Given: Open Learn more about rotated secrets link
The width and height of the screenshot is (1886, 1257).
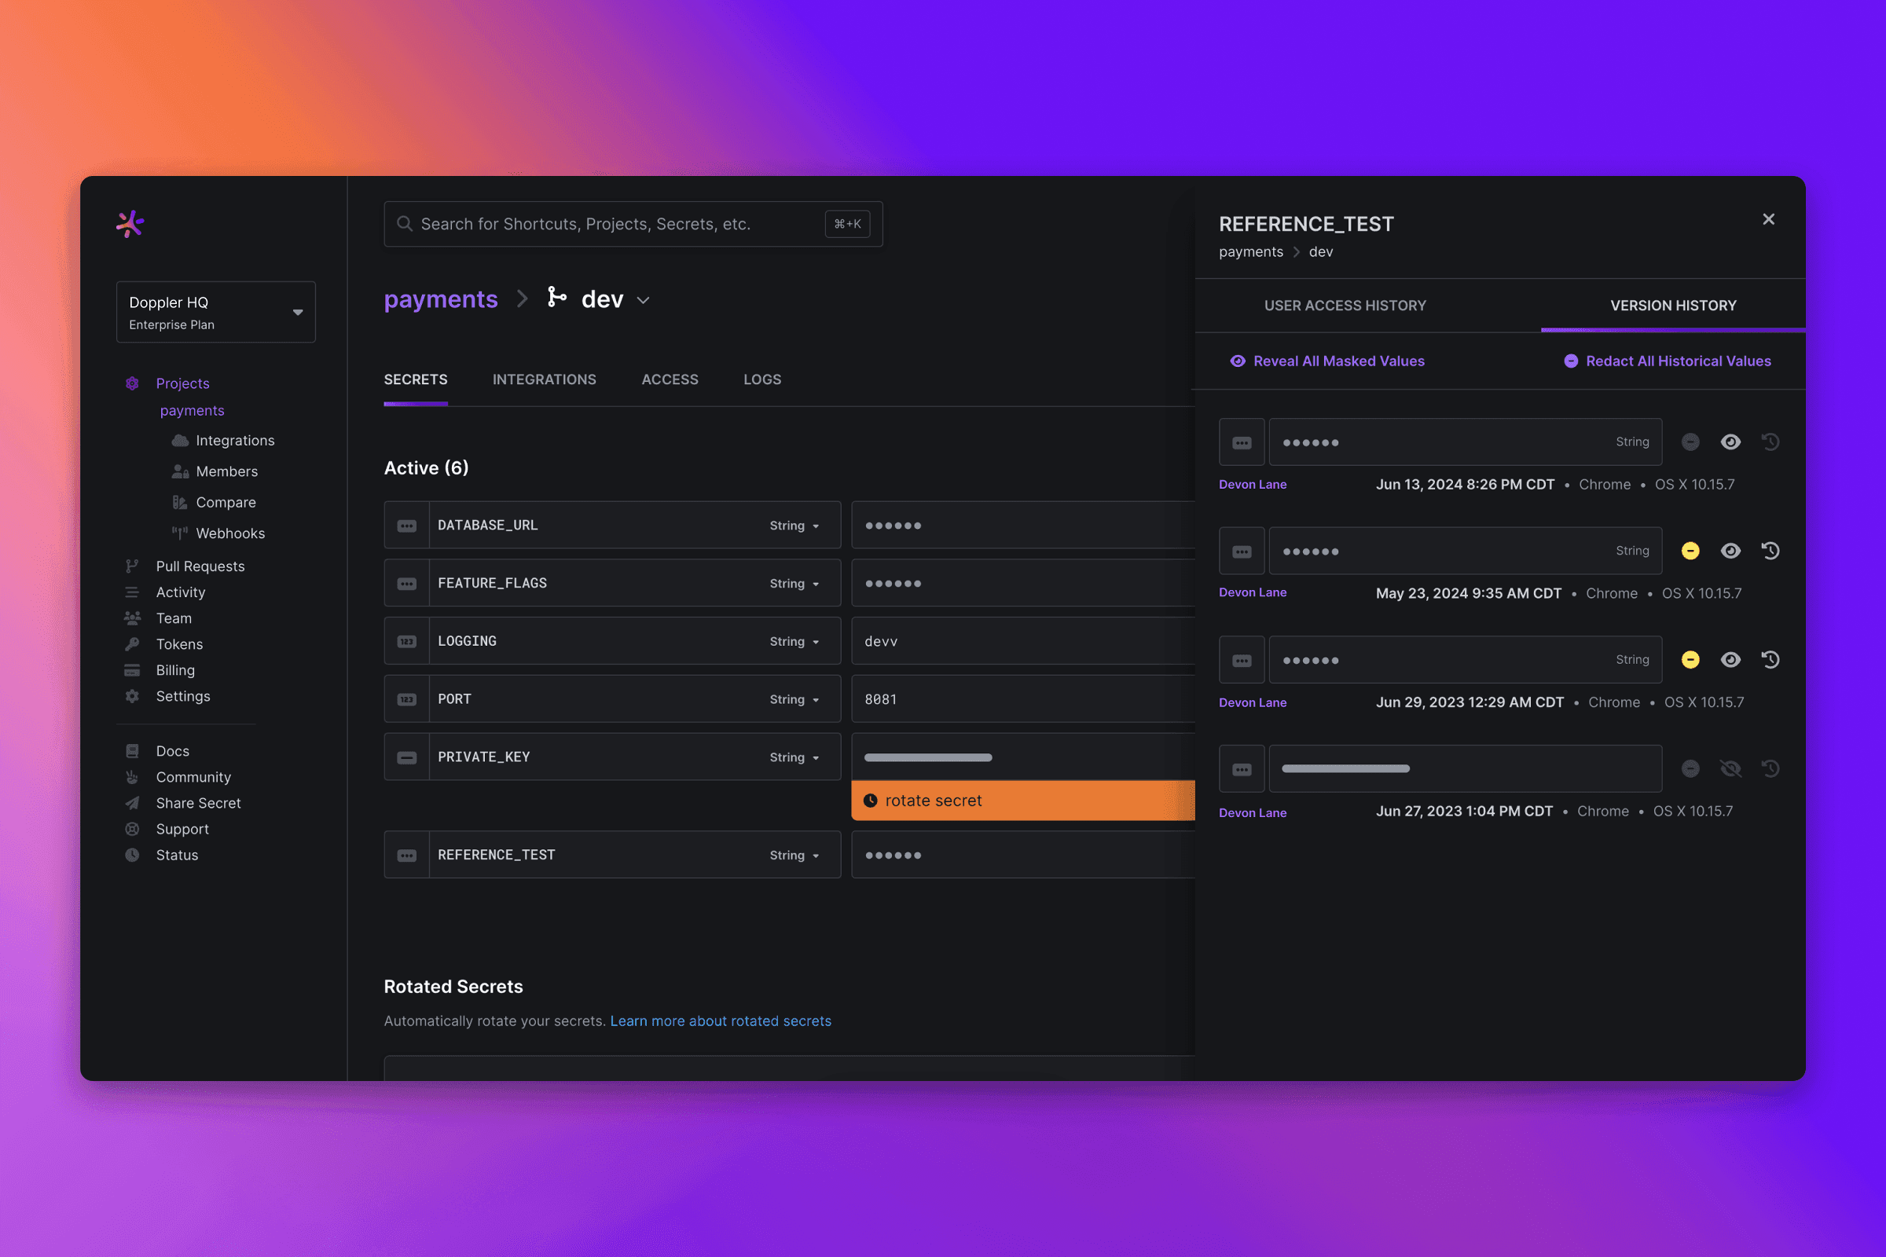Looking at the screenshot, I should pyautogui.click(x=720, y=1021).
